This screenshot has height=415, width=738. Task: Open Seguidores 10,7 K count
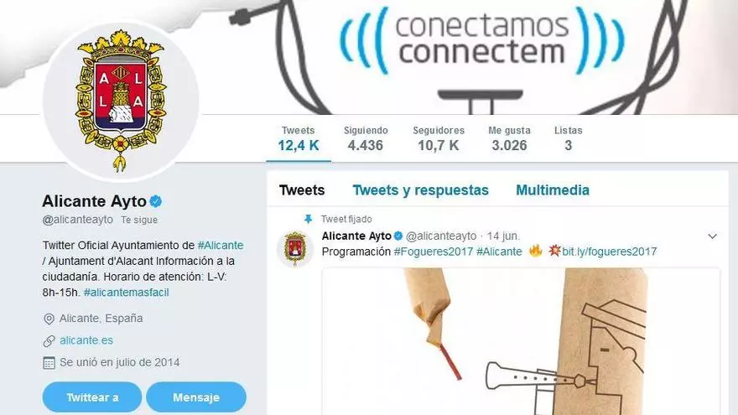(x=439, y=139)
